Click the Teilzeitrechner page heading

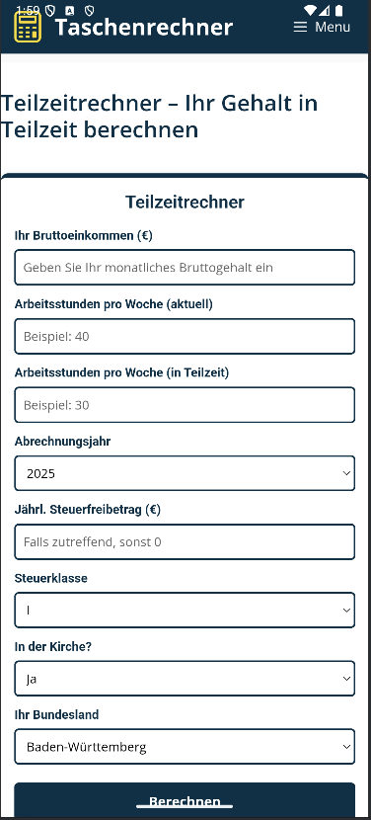click(159, 117)
